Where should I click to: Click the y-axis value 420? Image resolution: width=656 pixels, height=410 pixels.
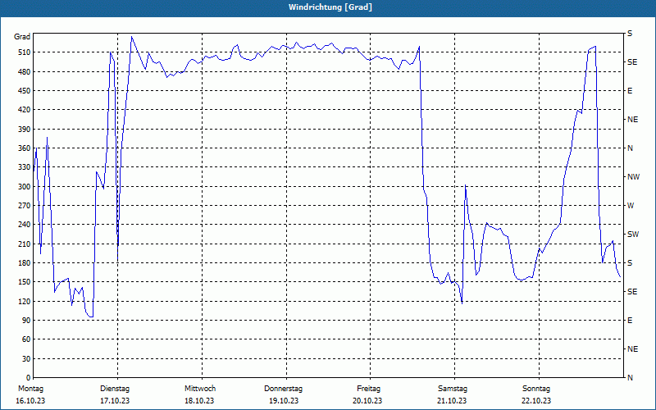pyautogui.click(x=24, y=110)
